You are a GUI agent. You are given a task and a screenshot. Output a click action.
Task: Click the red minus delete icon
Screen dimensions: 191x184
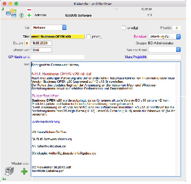click(29, 10)
